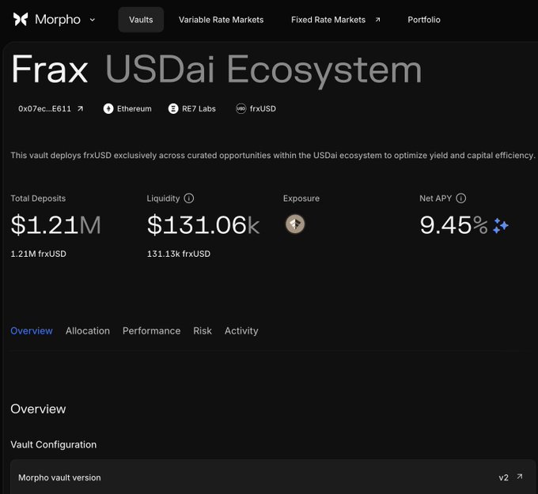Click the Total Deposits label

[x=38, y=198]
